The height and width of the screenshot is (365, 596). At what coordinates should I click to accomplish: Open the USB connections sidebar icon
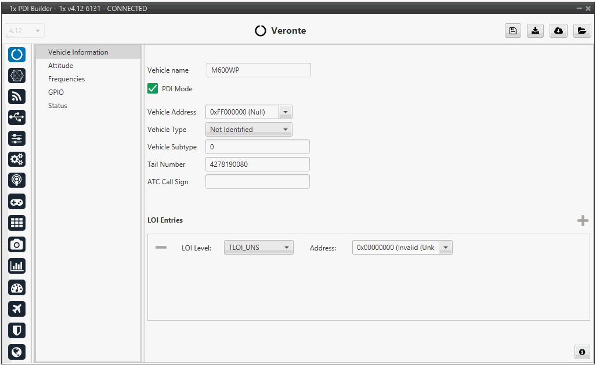click(x=17, y=117)
